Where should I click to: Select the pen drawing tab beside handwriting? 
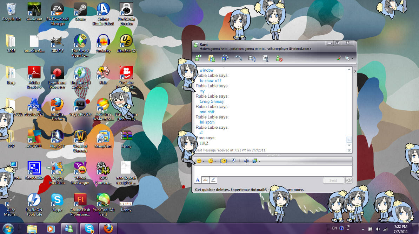213,180
